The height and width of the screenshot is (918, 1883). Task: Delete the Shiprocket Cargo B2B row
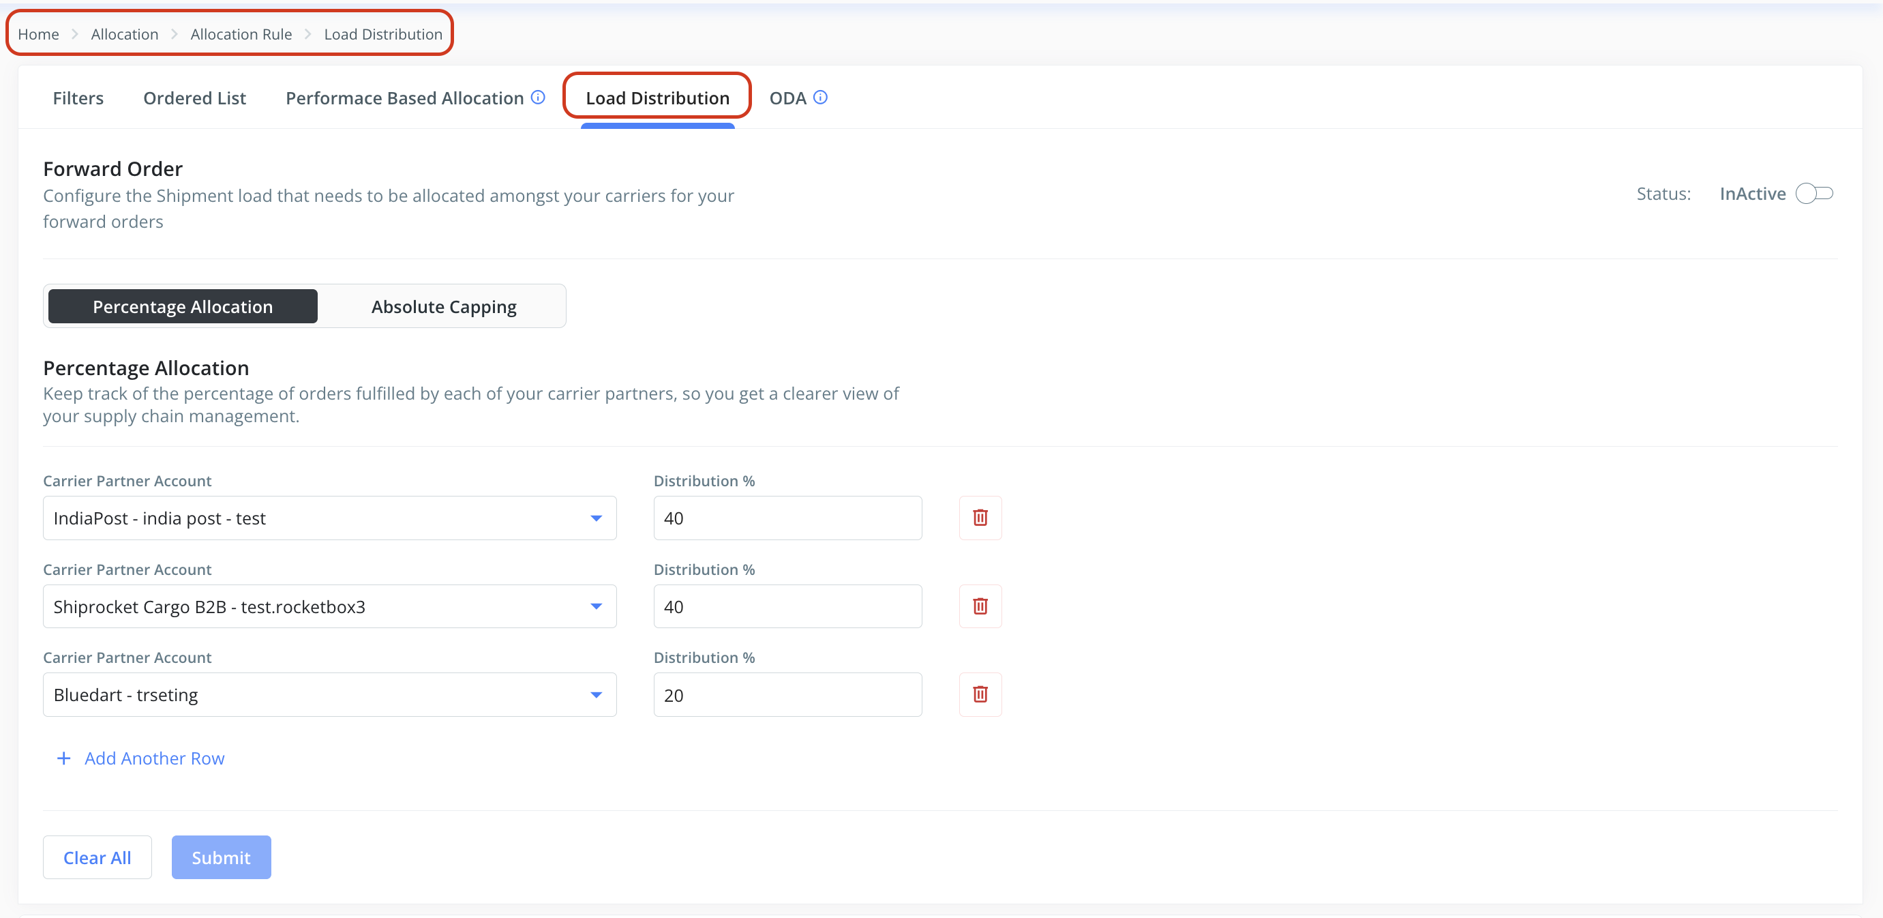click(x=980, y=606)
